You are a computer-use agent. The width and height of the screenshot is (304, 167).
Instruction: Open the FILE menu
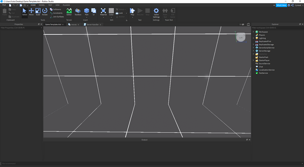click(4, 5)
